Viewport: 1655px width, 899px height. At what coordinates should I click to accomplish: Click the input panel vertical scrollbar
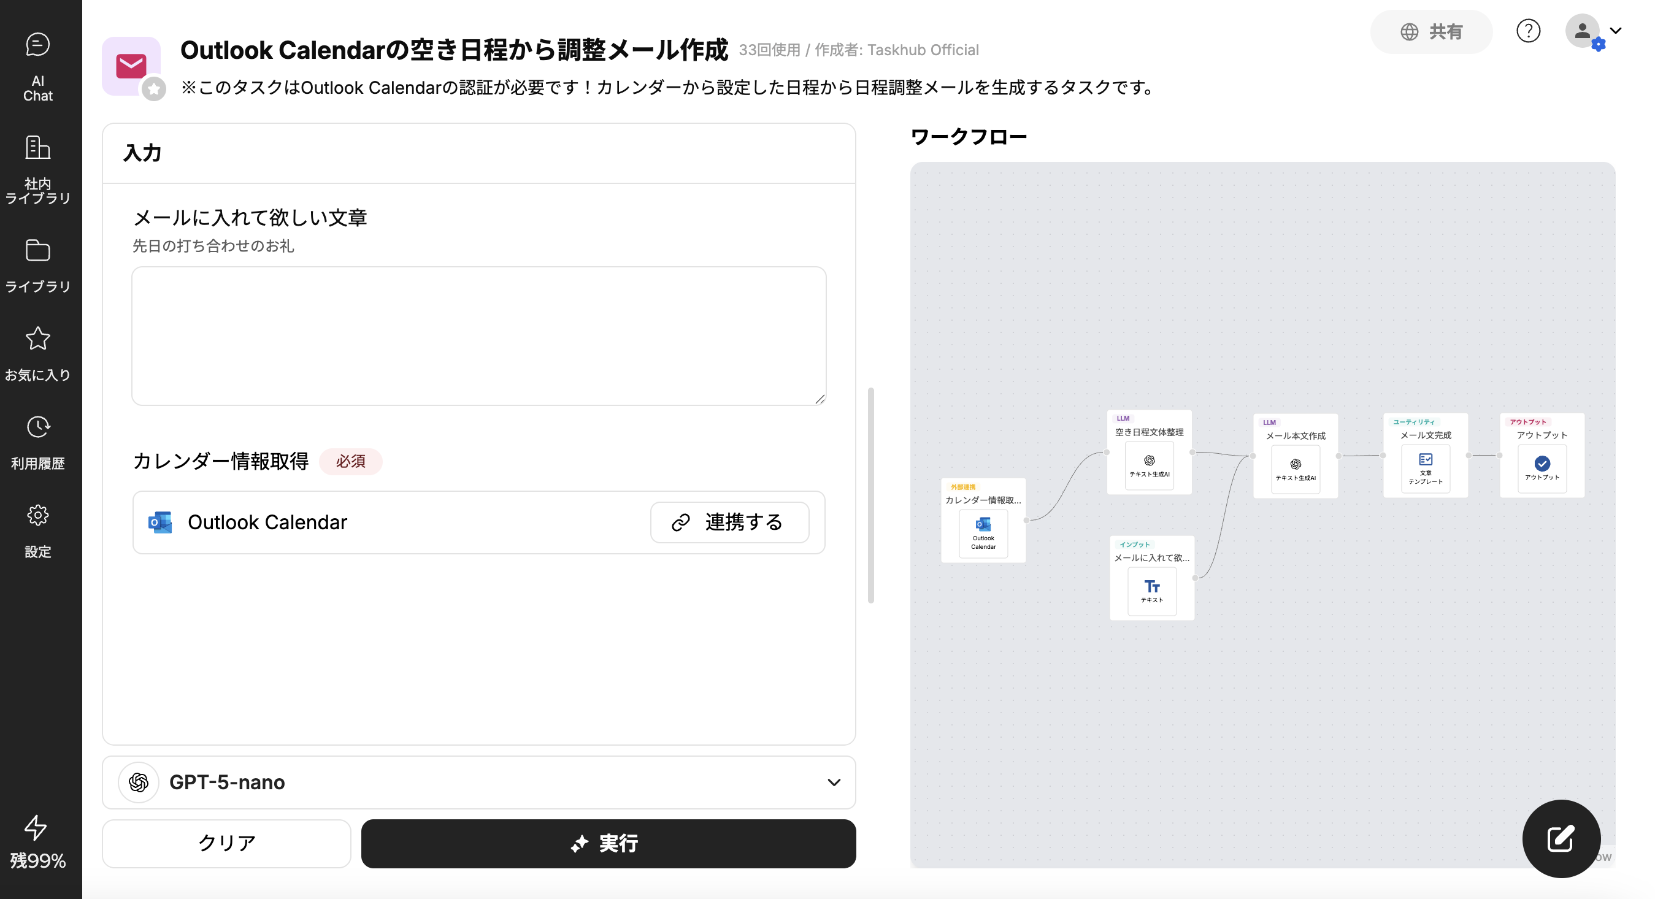[x=870, y=495]
